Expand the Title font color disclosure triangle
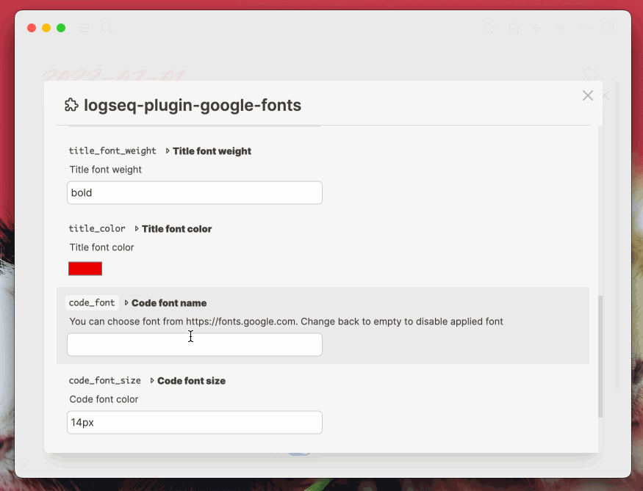The width and height of the screenshot is (643, 491). [137, 229]
